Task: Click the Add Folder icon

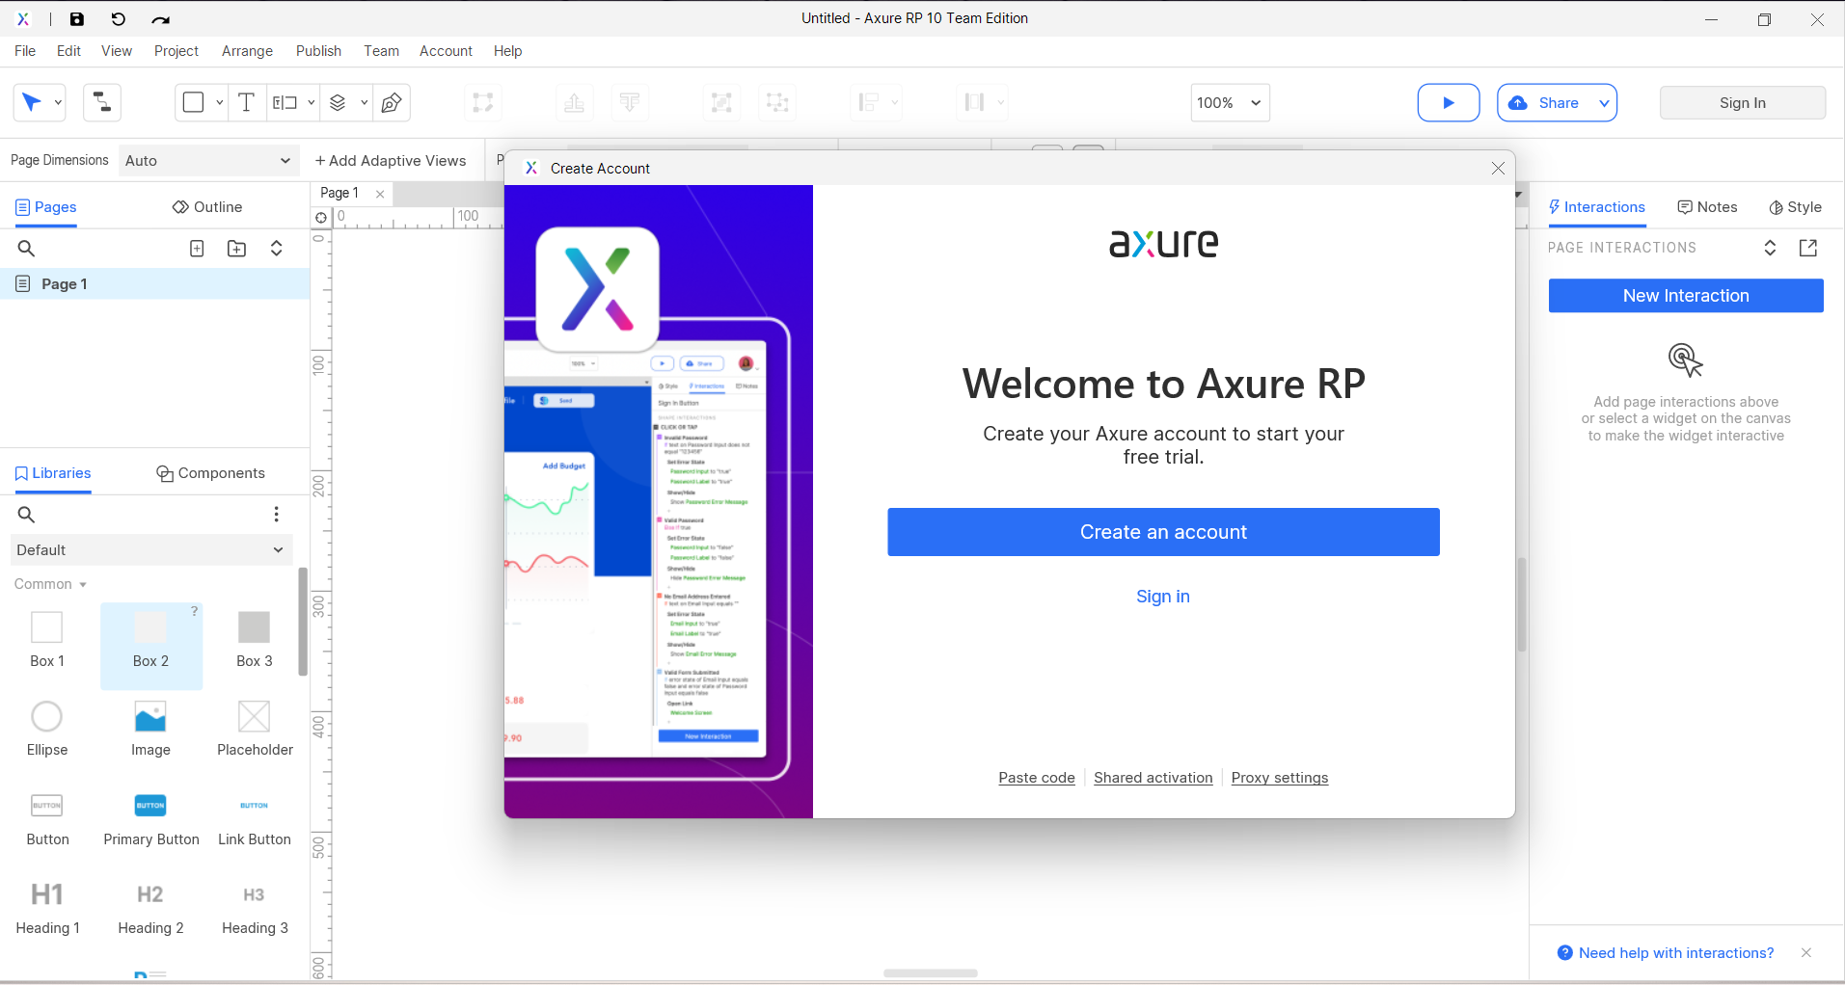Action: click(x=236, y=249)
